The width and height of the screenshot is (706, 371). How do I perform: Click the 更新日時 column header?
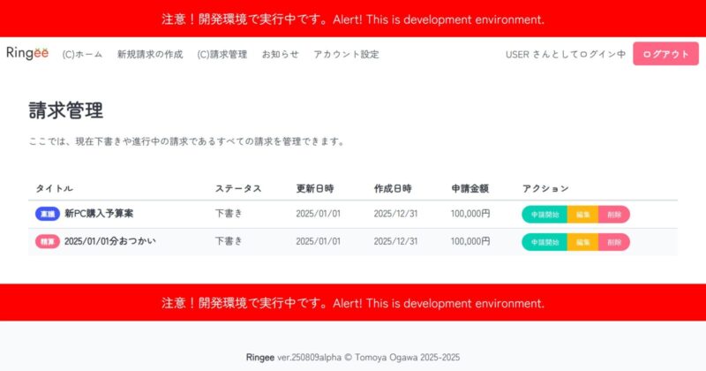point(314,188)
